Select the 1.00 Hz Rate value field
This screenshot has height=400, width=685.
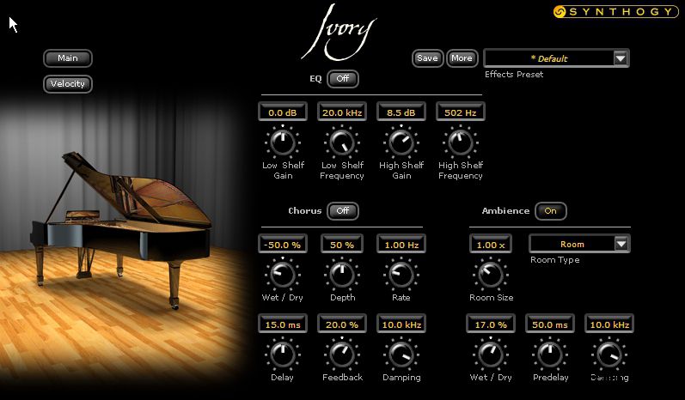(x=401, y=245)
